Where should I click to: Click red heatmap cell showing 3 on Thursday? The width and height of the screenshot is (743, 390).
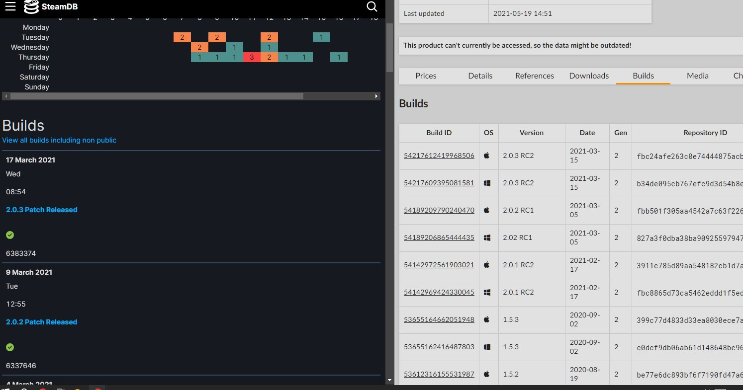click(252, 57)
